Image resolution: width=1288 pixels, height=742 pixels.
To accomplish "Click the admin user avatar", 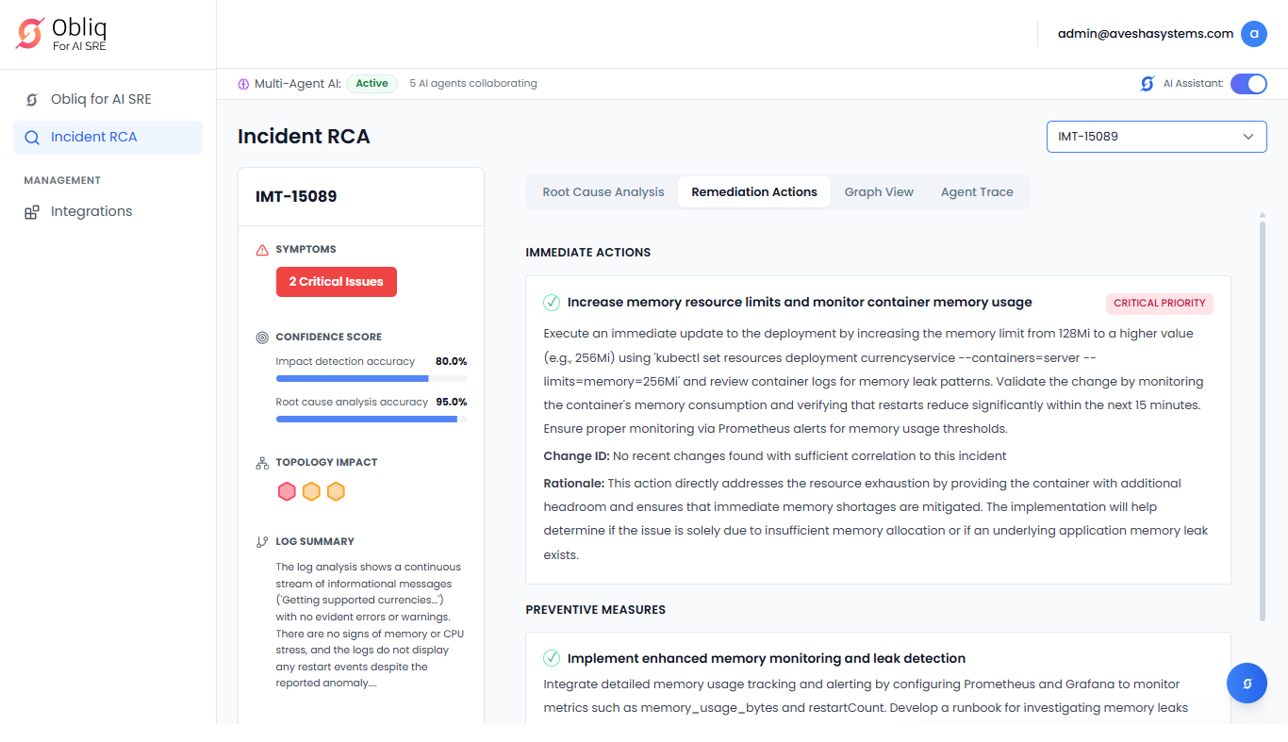I will 1253,34.
